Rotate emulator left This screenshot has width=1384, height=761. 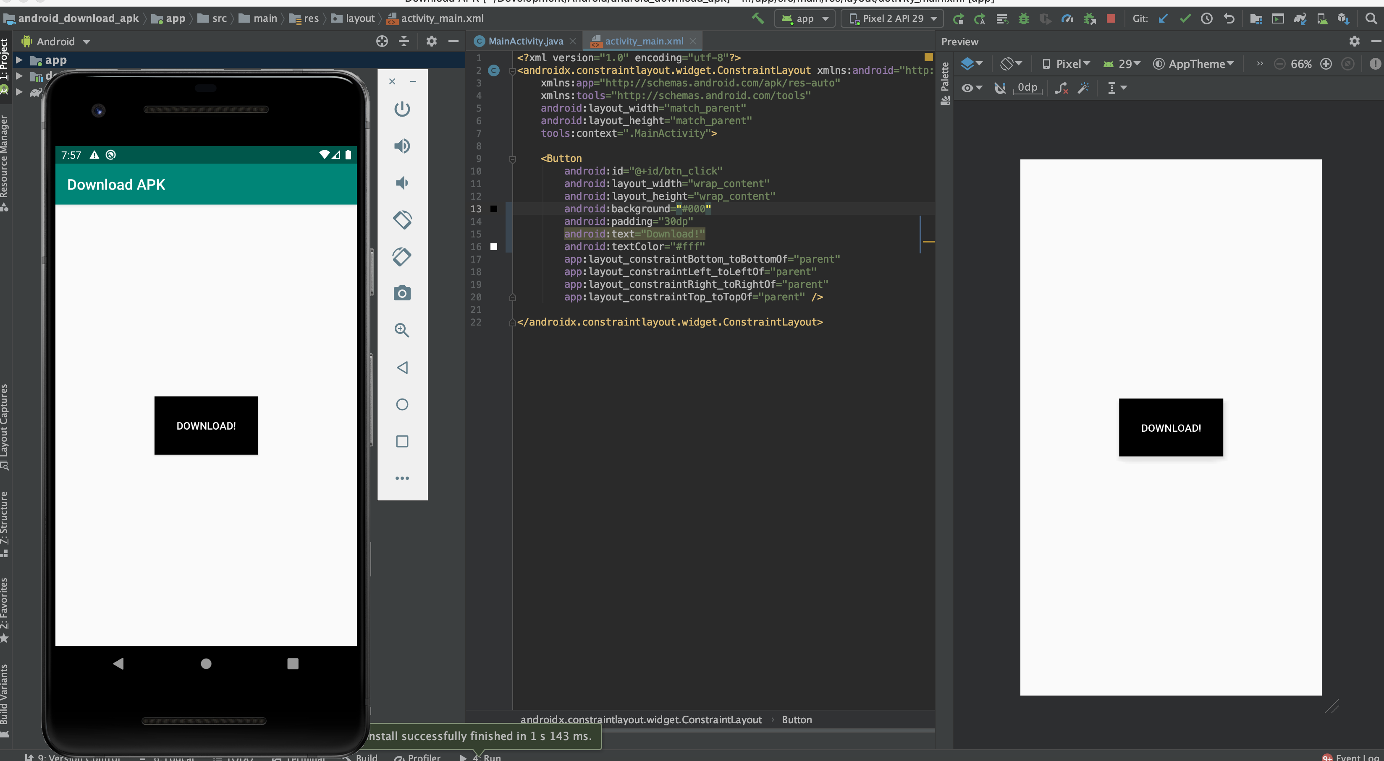pyautogui.click(x=402, y=219)
